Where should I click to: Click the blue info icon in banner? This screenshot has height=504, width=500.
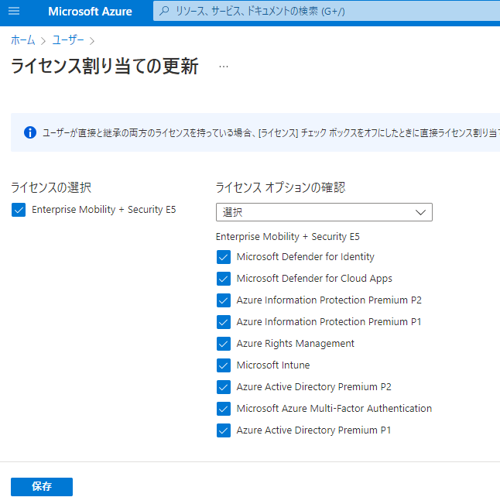tap(30, 132)
